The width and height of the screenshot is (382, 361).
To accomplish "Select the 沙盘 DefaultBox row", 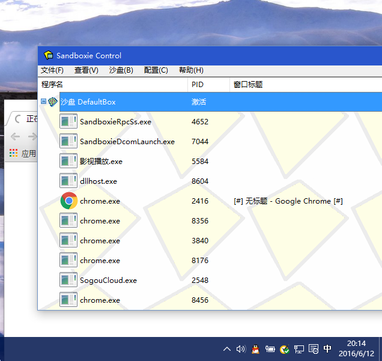I will 220,102.
